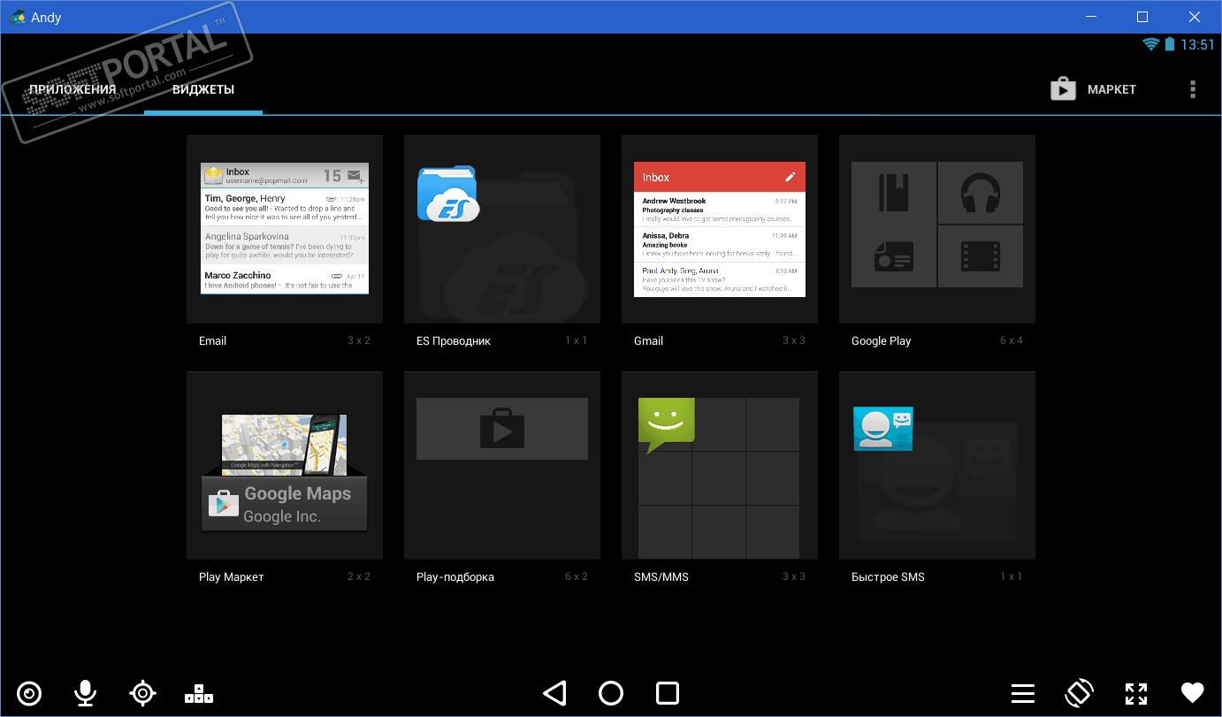Click the Google Play Newsstand icon
The image size is (1222, 717).
click(x=893, y=256)
